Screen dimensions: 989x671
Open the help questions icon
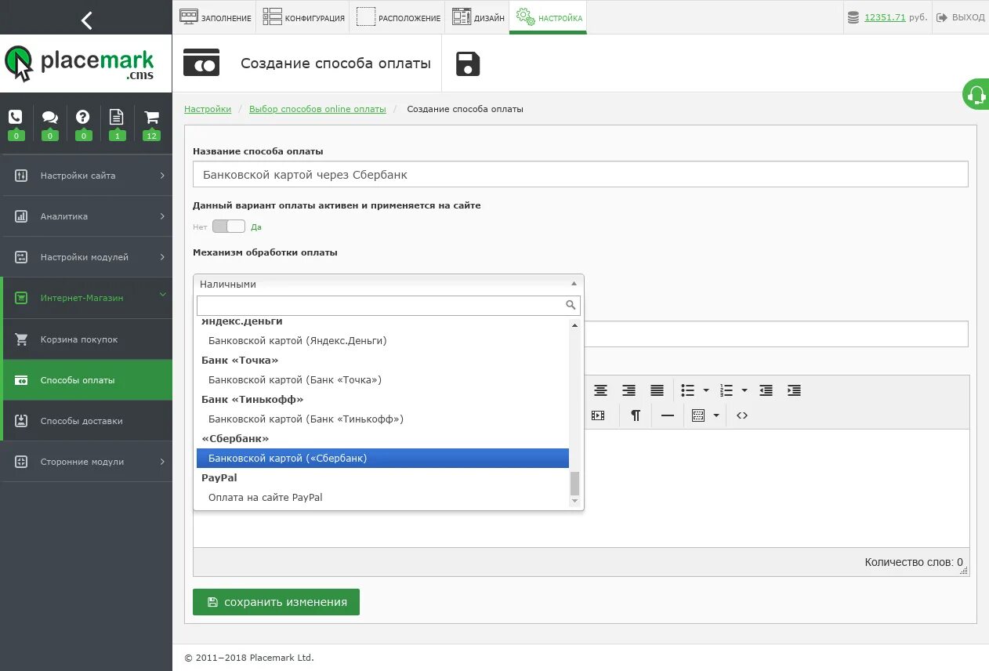(83, 118)
